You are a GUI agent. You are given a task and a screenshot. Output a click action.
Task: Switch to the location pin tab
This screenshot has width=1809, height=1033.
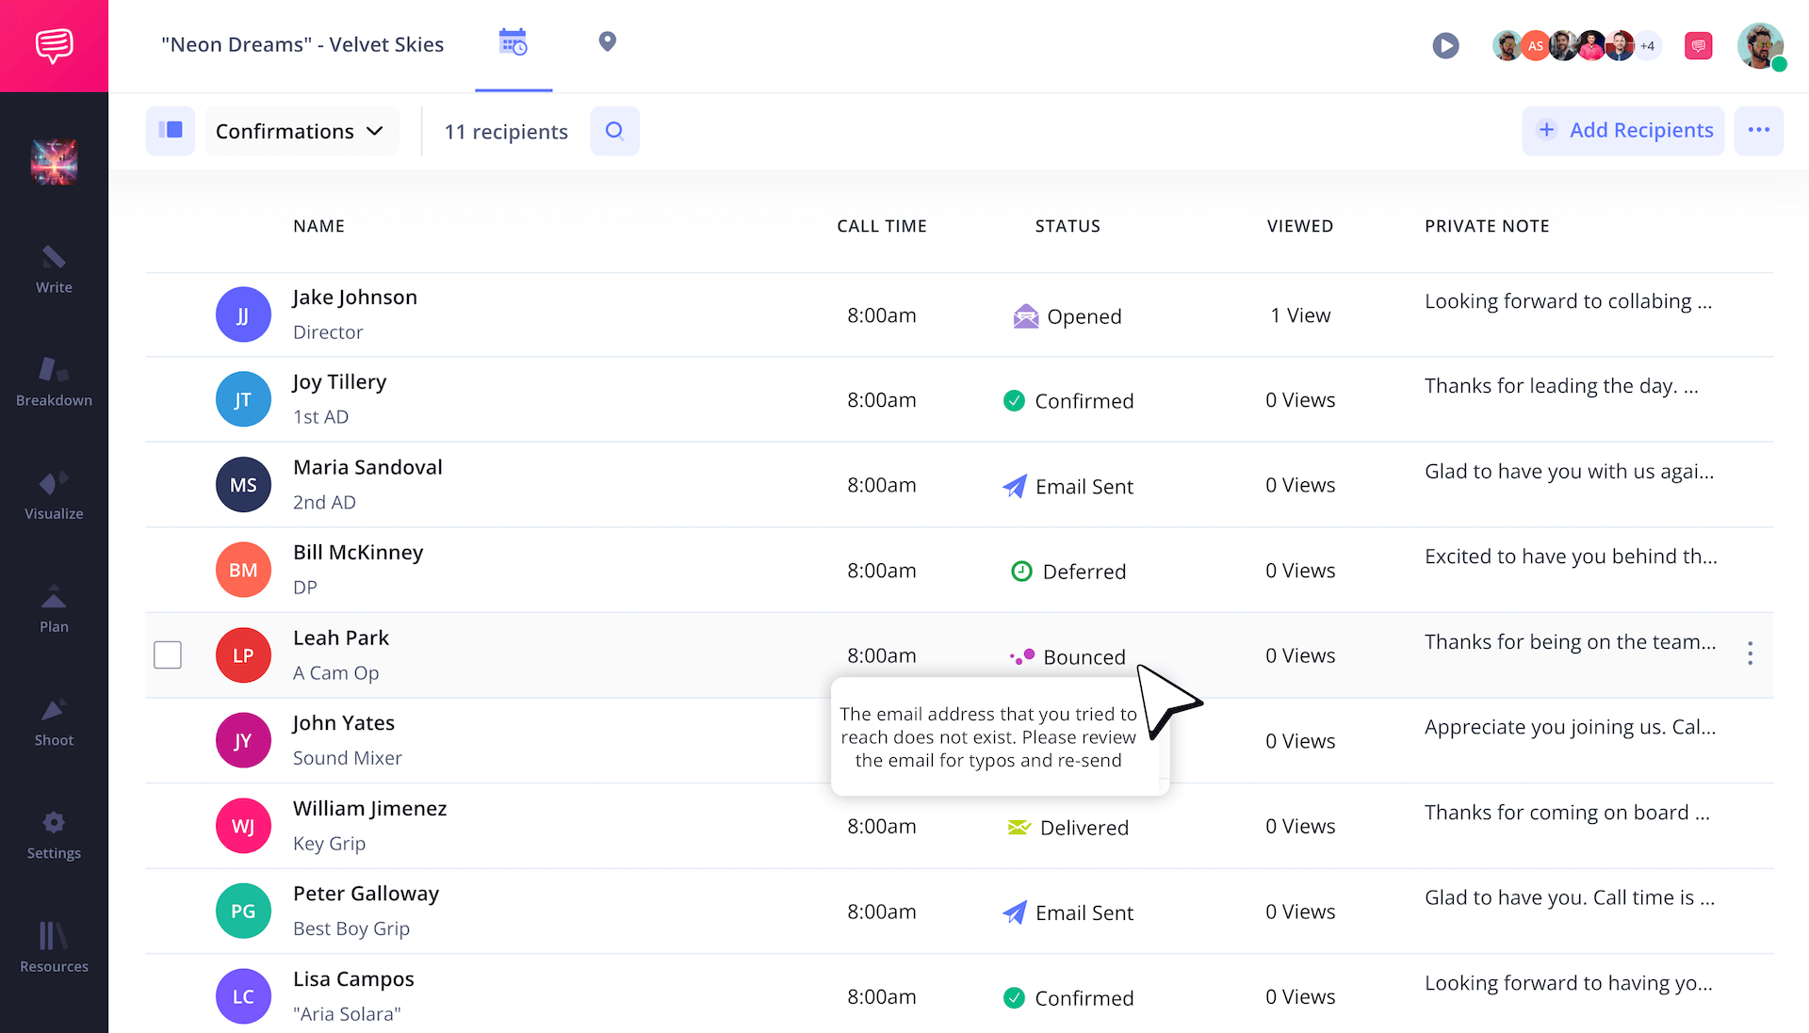pos(608,42)
